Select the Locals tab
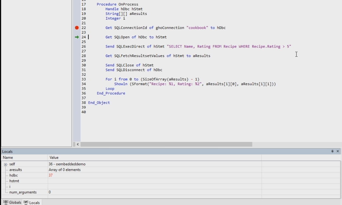 pyautogui.click(x=34, y=202)
